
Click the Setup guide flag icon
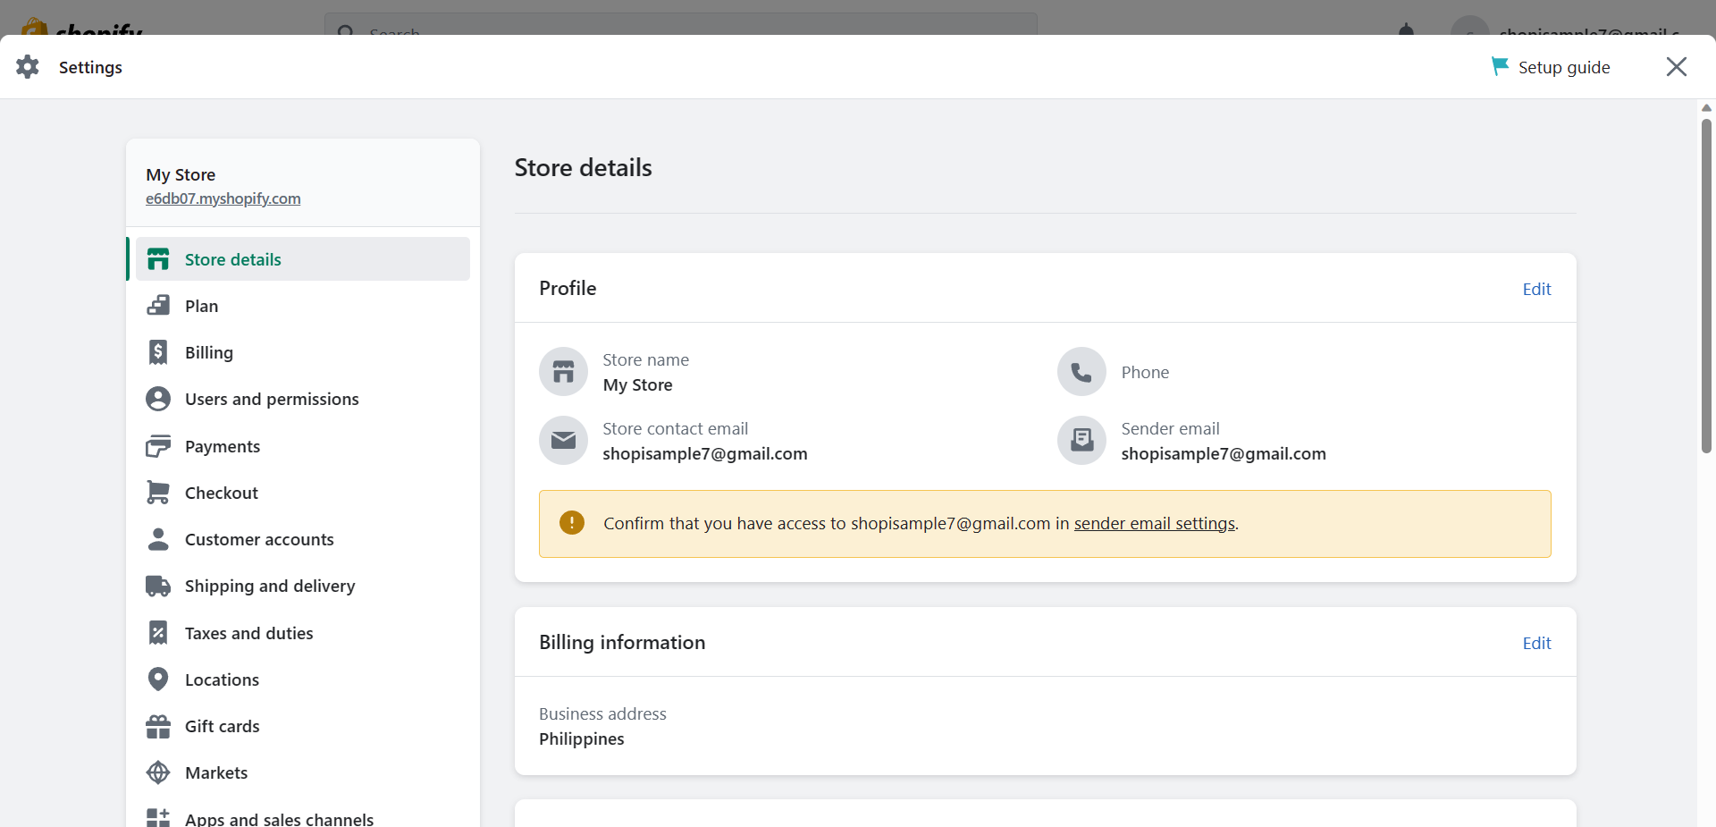point(1500,67)
